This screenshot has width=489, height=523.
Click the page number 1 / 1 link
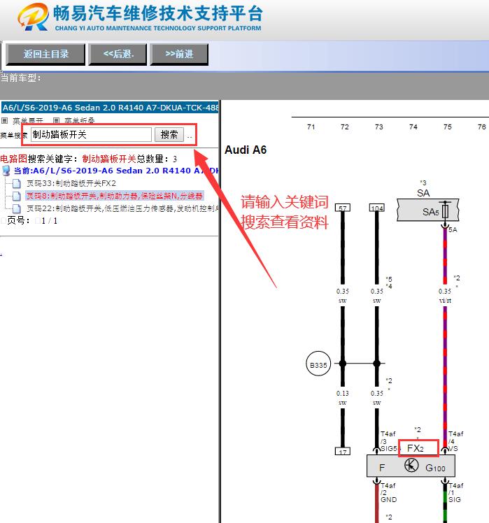(50, 221)
